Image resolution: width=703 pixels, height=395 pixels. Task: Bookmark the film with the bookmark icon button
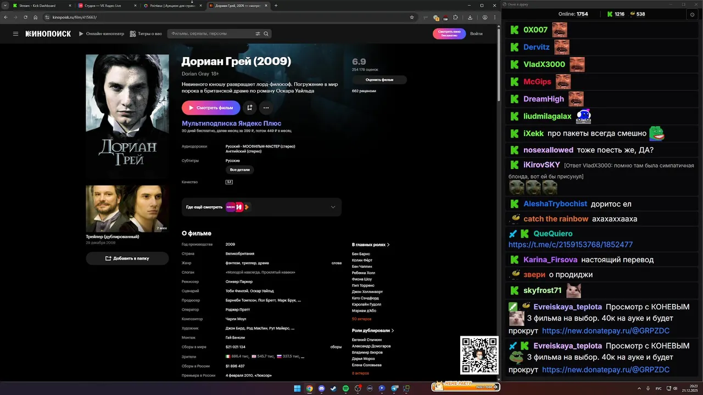[249, 108]
